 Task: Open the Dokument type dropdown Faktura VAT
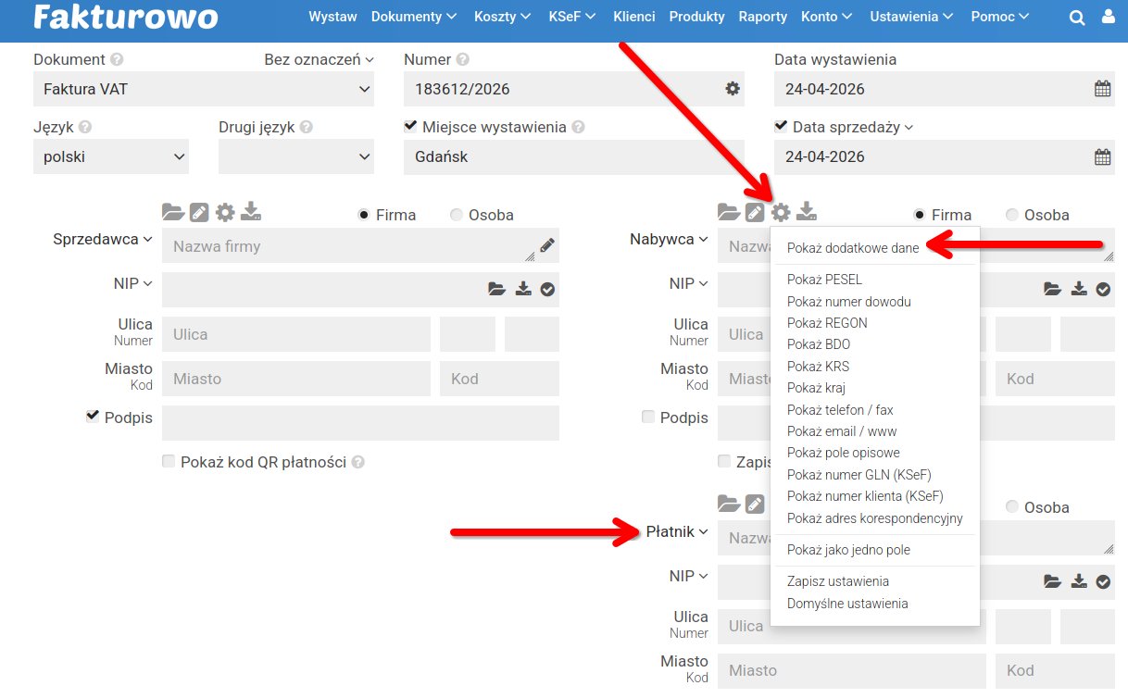[x=204, y=90]
